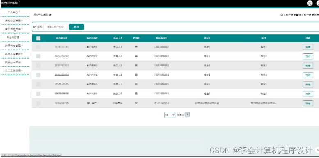Click the phone cell 13823888884

point(161,75)
